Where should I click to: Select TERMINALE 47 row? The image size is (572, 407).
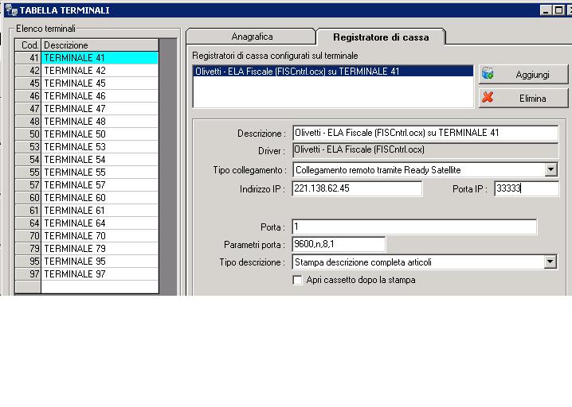87,109
